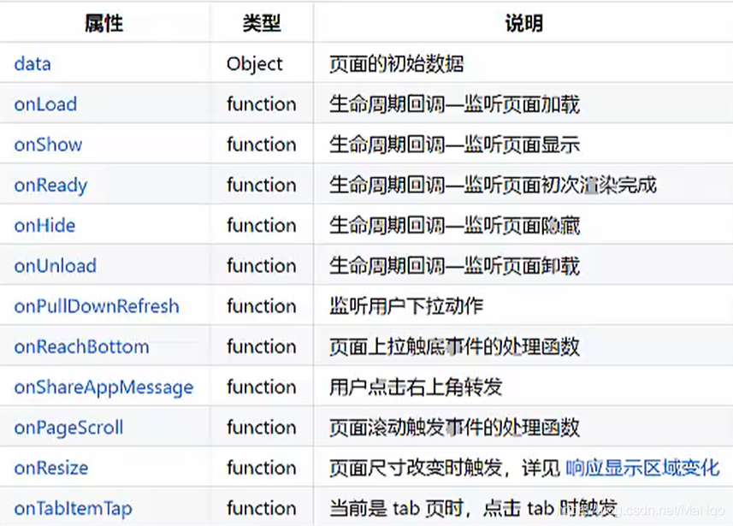Select the function cell in onHide row
Viewport: 733px width, 526px height.
click(262, 226)
